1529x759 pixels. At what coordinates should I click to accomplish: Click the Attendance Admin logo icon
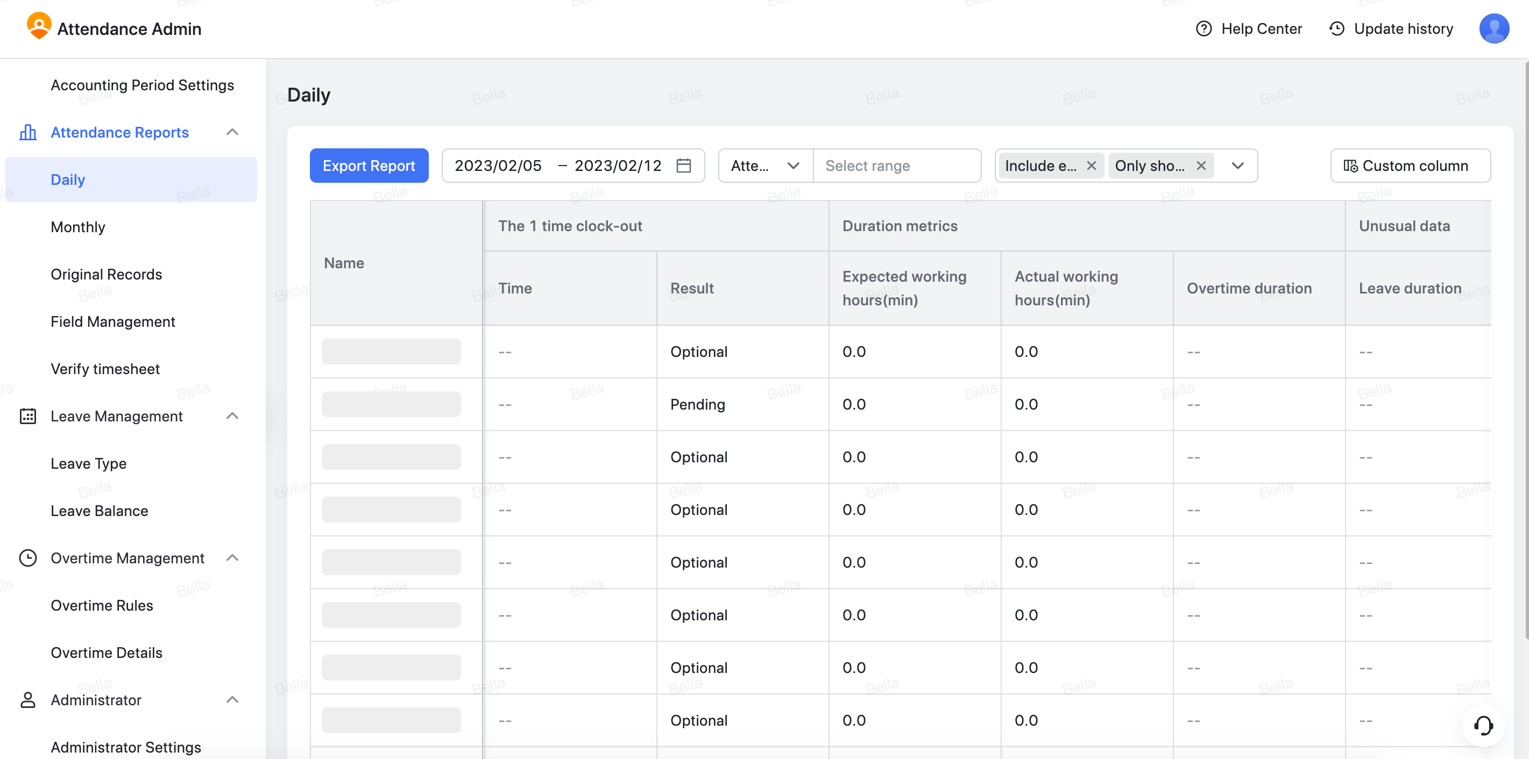pos(39,27)
